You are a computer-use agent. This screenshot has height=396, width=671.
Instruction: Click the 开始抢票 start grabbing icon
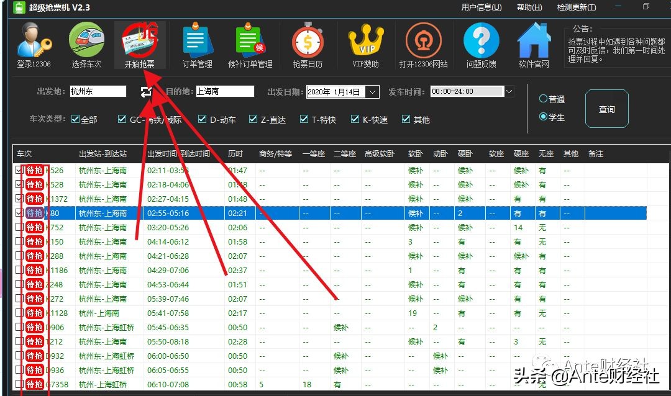(139, 43)
